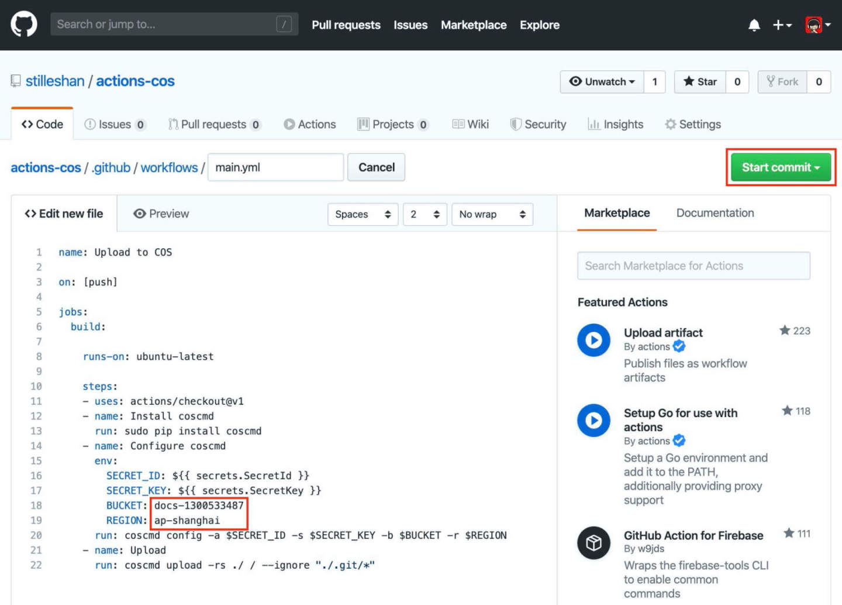842x605 pixels.
Task: Open Setup Go for use with actions
Action: tap(681, 420)
